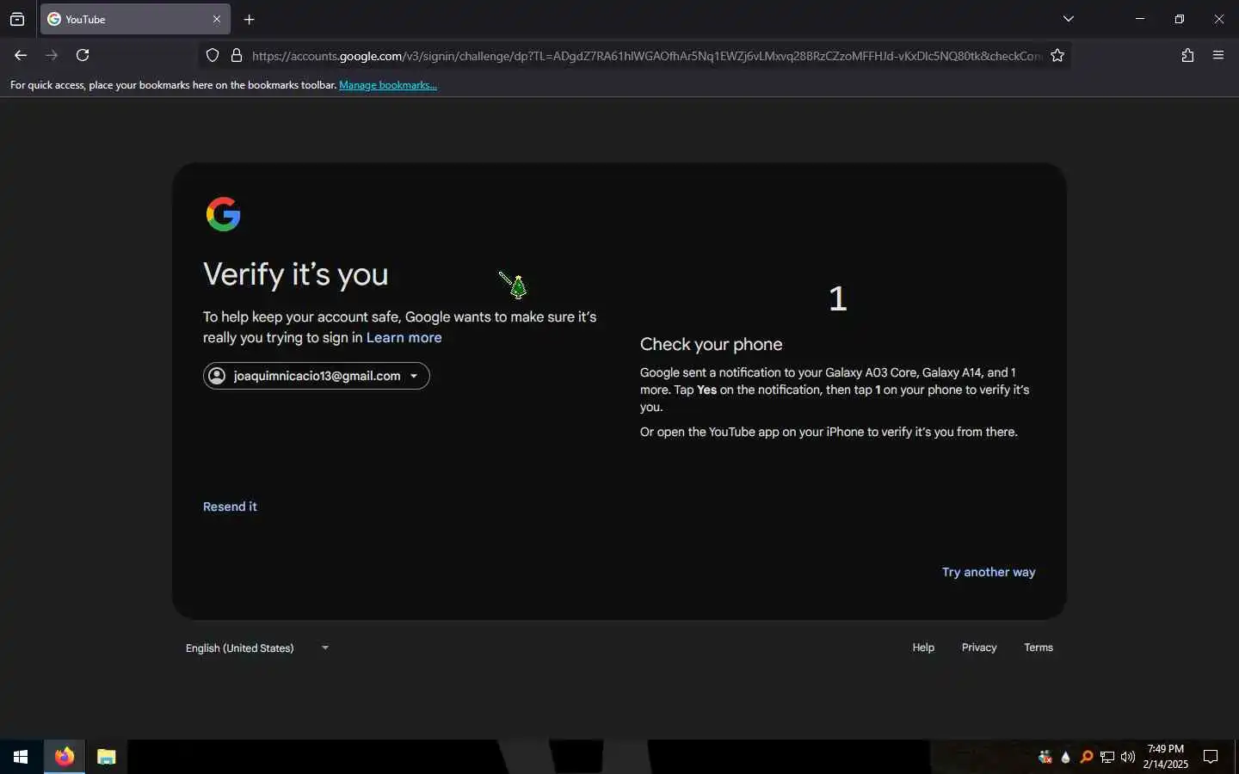Expand the joaquimnicacio13@gmail.com account selector

(317, 376)
